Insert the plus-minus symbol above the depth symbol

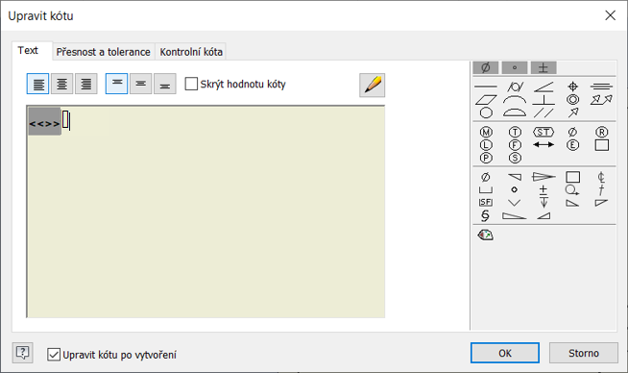click(543, 189)
